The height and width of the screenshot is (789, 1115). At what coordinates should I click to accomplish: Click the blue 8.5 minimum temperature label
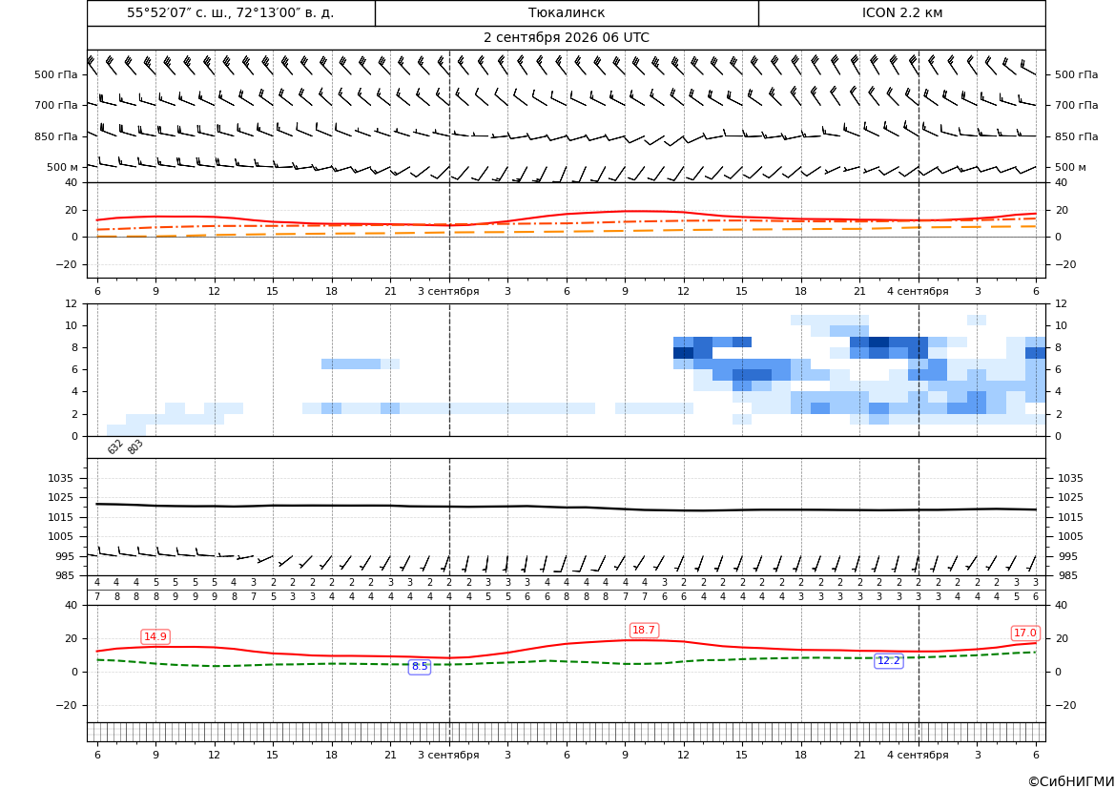420,667
